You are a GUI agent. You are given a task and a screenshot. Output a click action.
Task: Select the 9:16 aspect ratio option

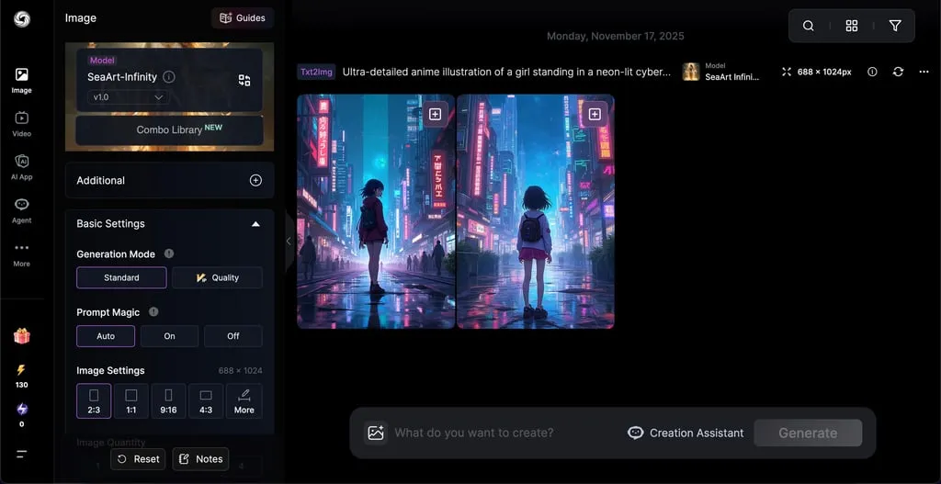pos(168,401)
